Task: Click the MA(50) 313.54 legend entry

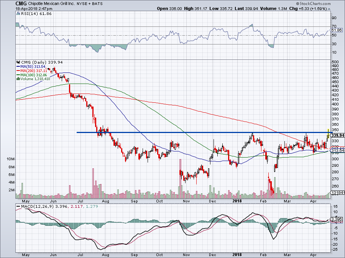Action: point(33,67)
